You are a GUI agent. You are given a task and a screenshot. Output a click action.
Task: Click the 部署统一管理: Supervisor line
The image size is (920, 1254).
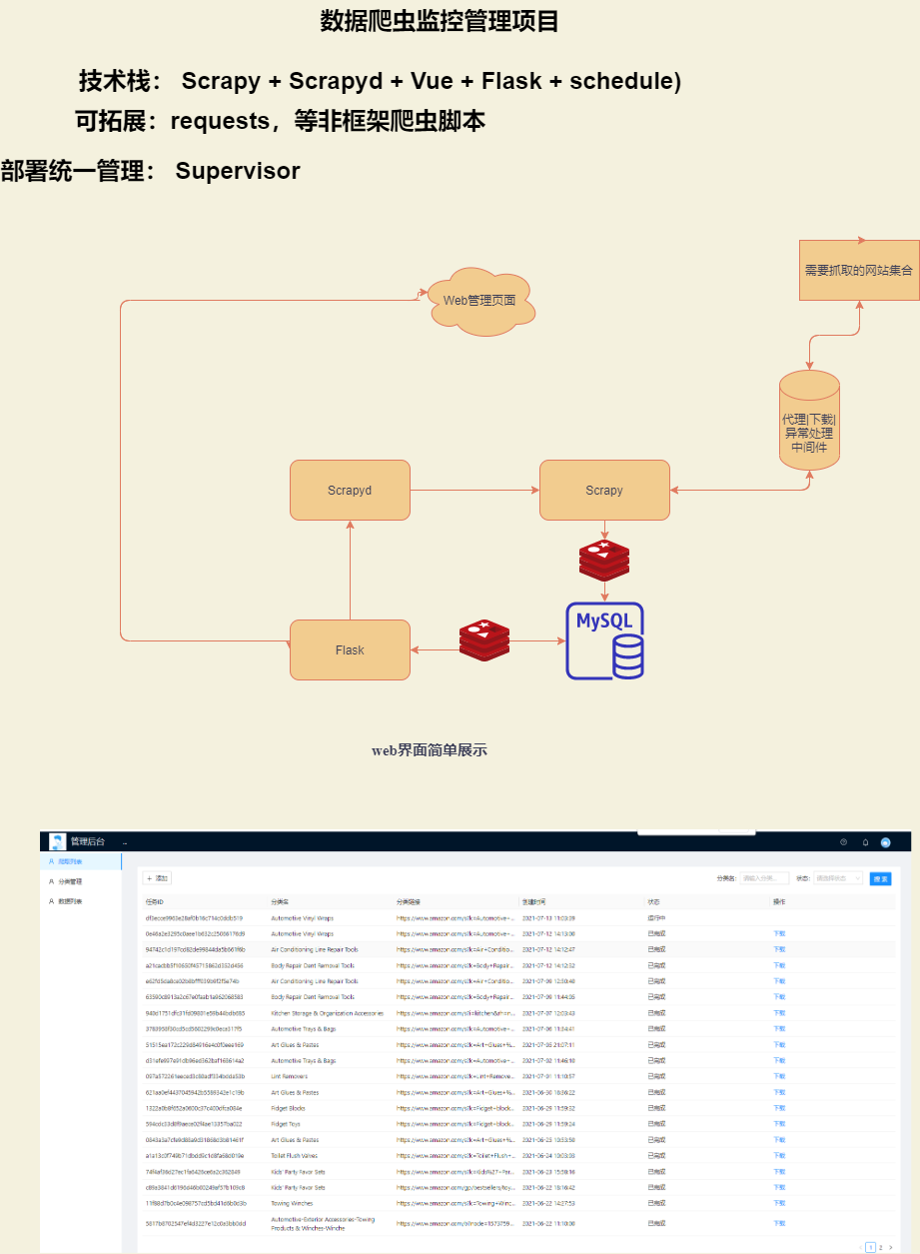point(150,171)
